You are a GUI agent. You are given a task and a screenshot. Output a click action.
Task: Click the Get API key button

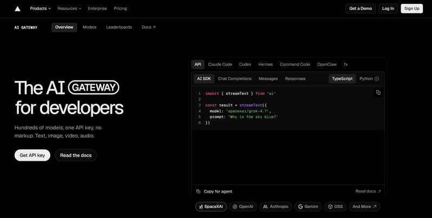32,155
